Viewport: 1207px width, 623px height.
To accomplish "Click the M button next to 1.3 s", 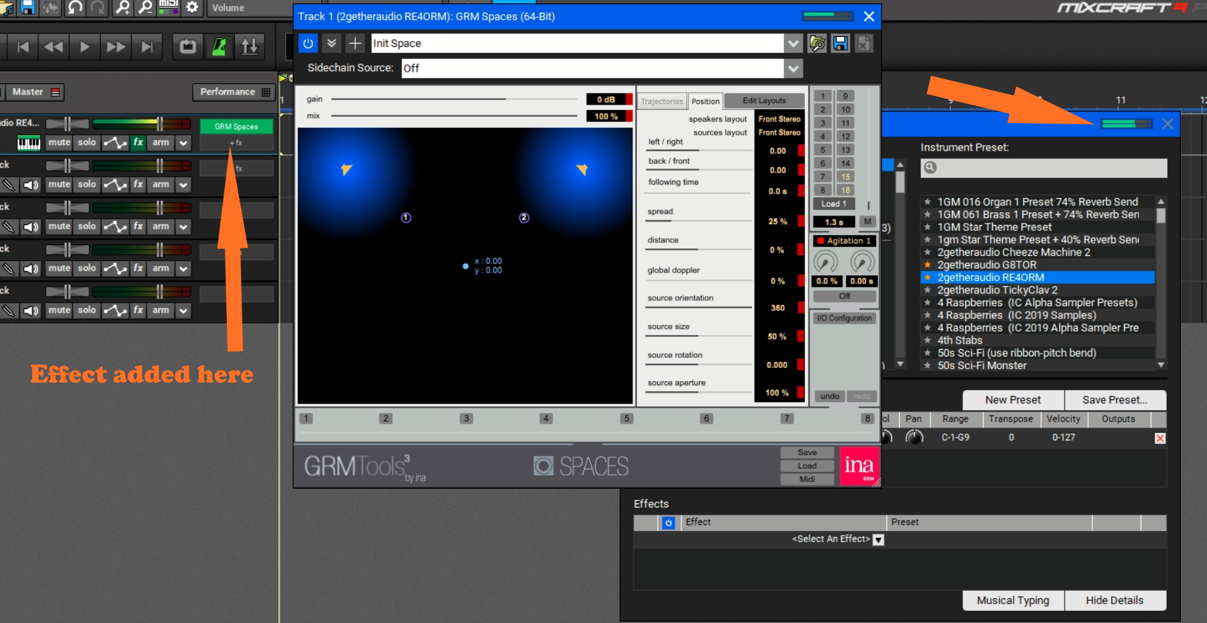I will pos(867,222).
